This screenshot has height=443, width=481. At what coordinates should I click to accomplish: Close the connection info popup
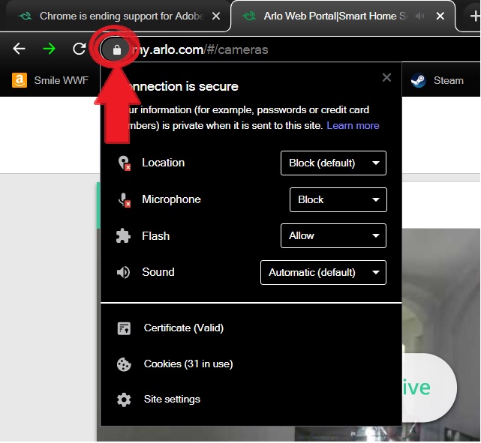coord(386,77)
